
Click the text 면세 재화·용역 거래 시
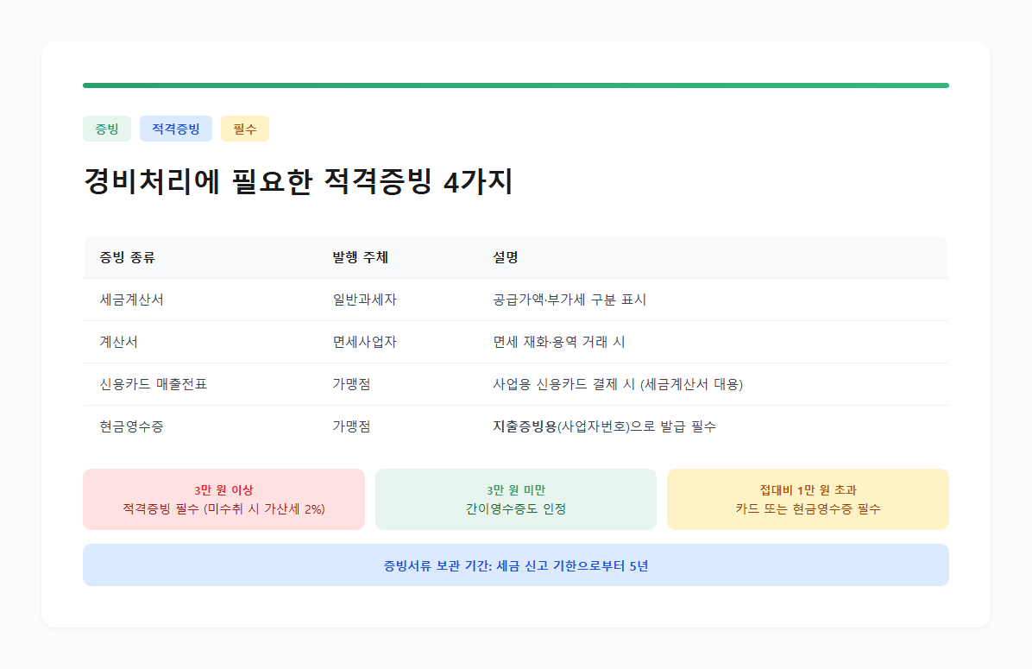coord(559,342)
